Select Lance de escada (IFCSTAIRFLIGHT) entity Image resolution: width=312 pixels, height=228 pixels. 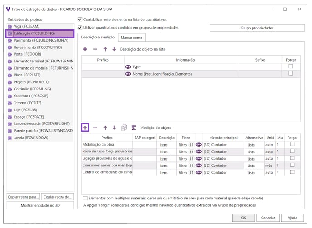tap(40, 123)
